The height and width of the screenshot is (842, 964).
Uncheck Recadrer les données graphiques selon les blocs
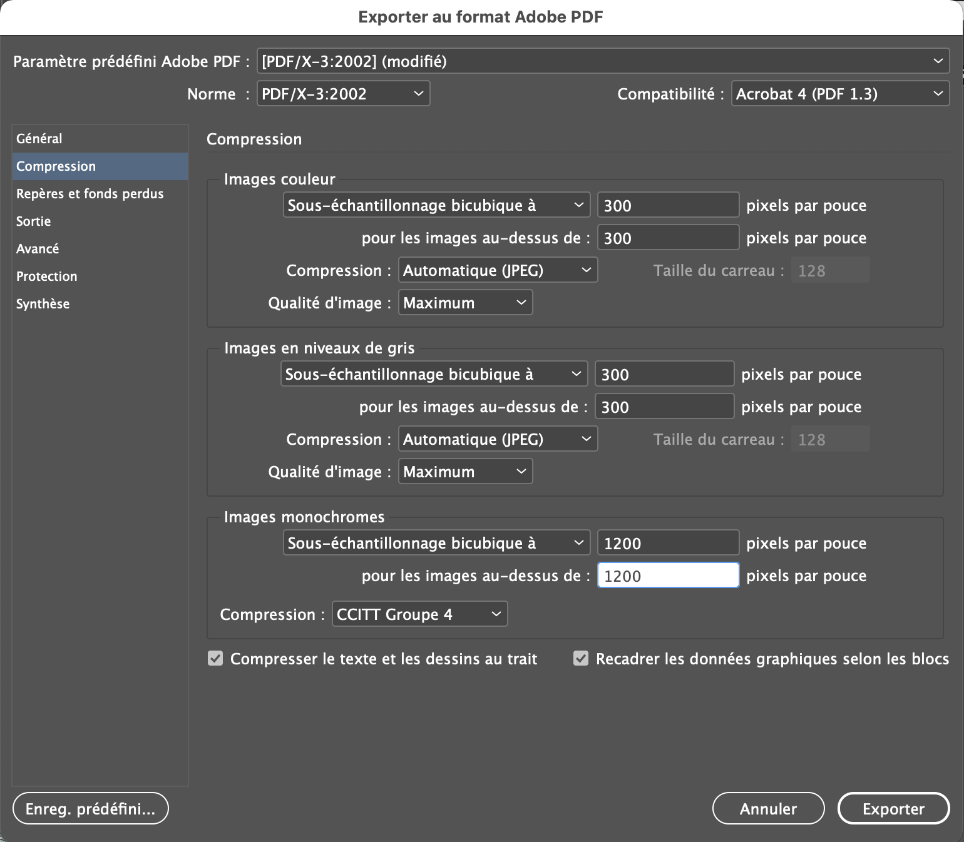(581, 659)
